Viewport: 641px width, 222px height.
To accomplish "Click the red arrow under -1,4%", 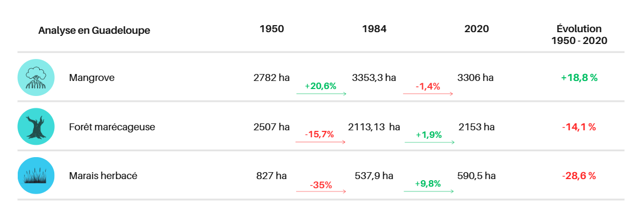I will pyautogui.click(x=428, y=94).
